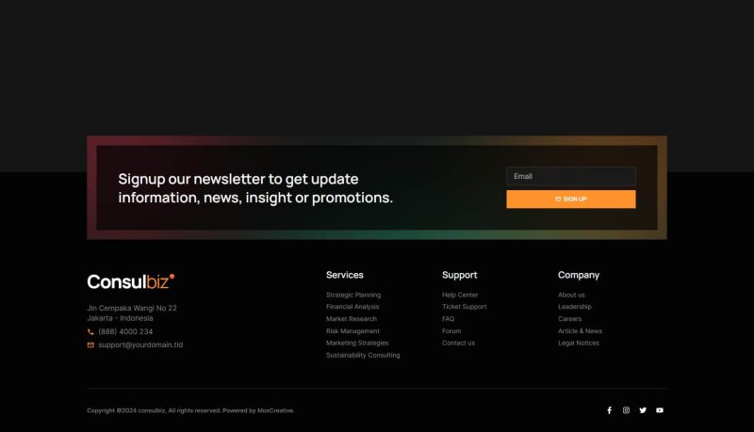Open About us under Company
This screenshot has height=432, width=754.
(571, 295)
